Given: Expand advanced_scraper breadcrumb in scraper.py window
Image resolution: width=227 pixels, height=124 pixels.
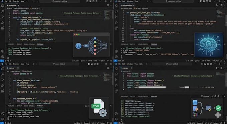Looking at the screenshot, I should point(21,9).
